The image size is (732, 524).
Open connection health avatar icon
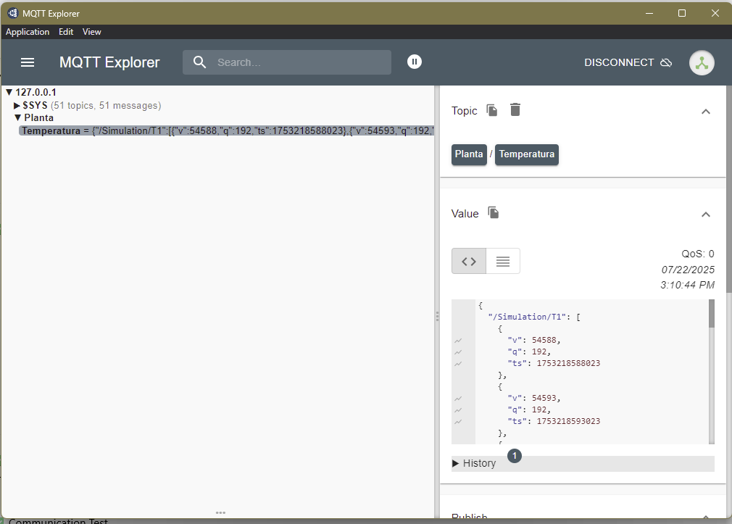[702, 62]
